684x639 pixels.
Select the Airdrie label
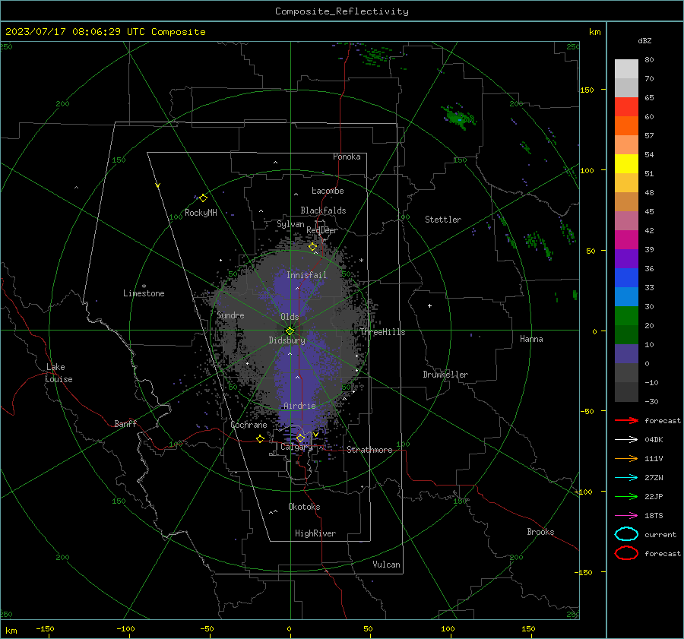(x=299, y=406)
